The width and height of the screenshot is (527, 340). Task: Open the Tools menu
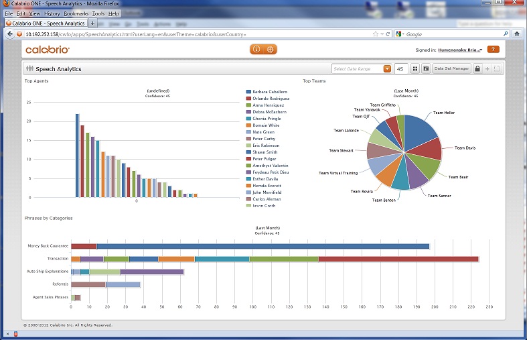(98, 13)
